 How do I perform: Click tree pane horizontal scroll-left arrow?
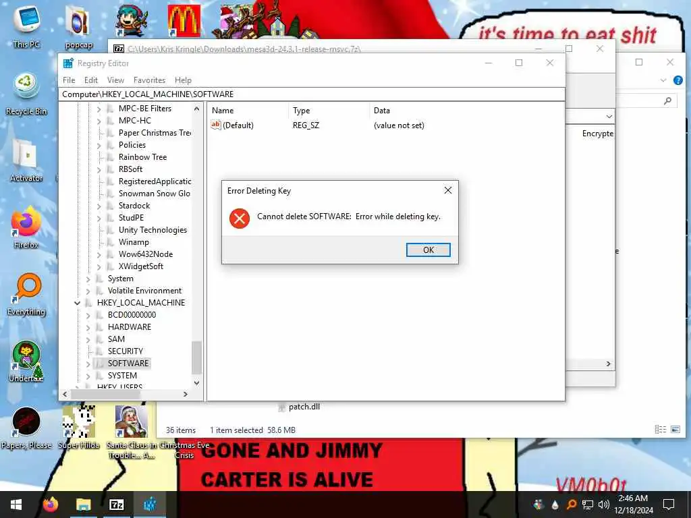pyautogui.click(x=65, y=394)
